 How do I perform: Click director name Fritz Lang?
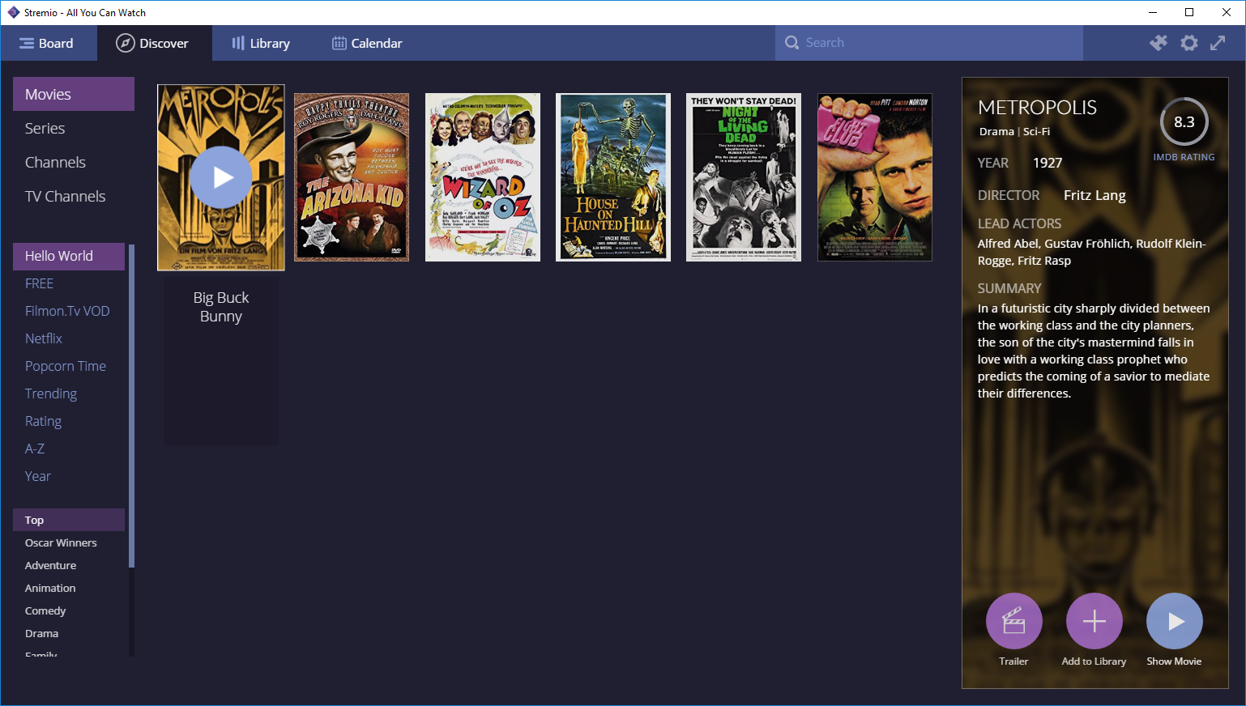click(1095, 195)
